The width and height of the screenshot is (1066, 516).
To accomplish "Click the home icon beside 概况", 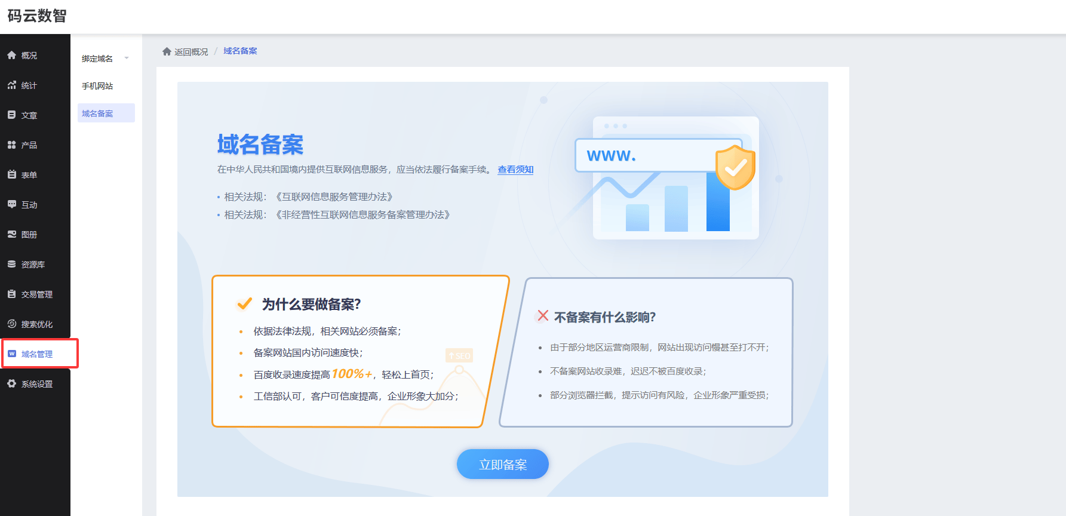I will pos(11,55).
